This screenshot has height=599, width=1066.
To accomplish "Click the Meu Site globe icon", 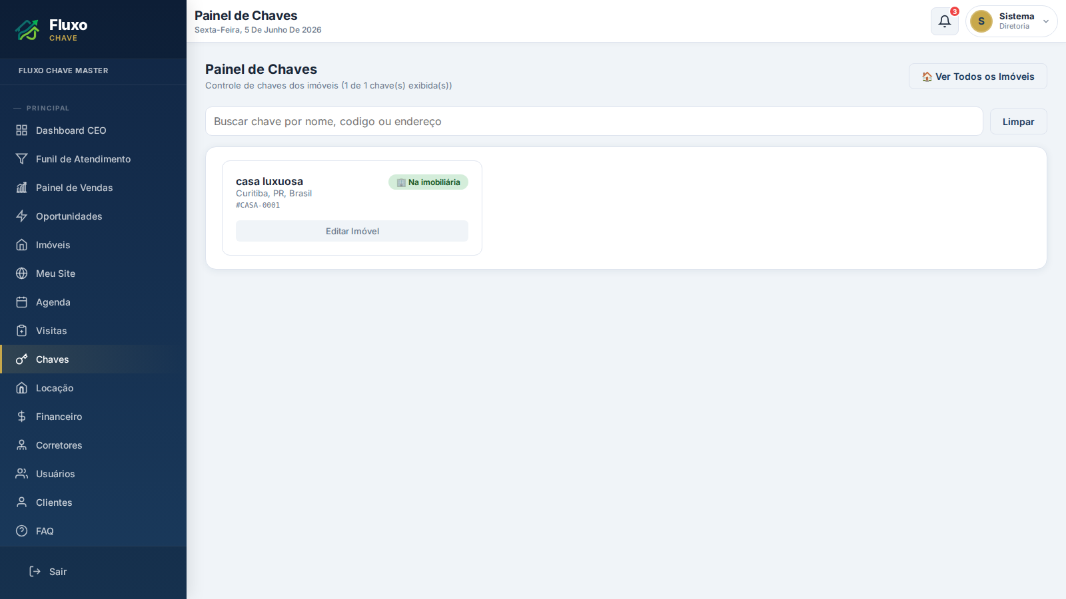I will pyautogui.click(x=22, y=274).
